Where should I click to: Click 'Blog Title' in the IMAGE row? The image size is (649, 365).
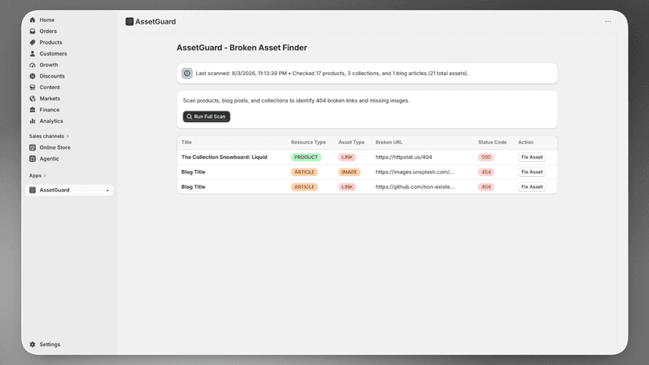(194, 172)
